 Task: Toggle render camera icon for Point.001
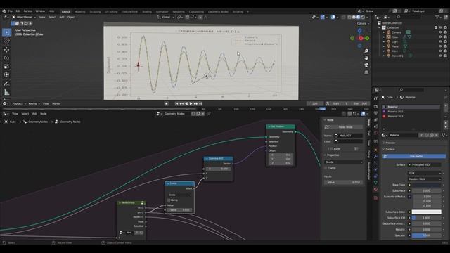(x=445, y=56)
